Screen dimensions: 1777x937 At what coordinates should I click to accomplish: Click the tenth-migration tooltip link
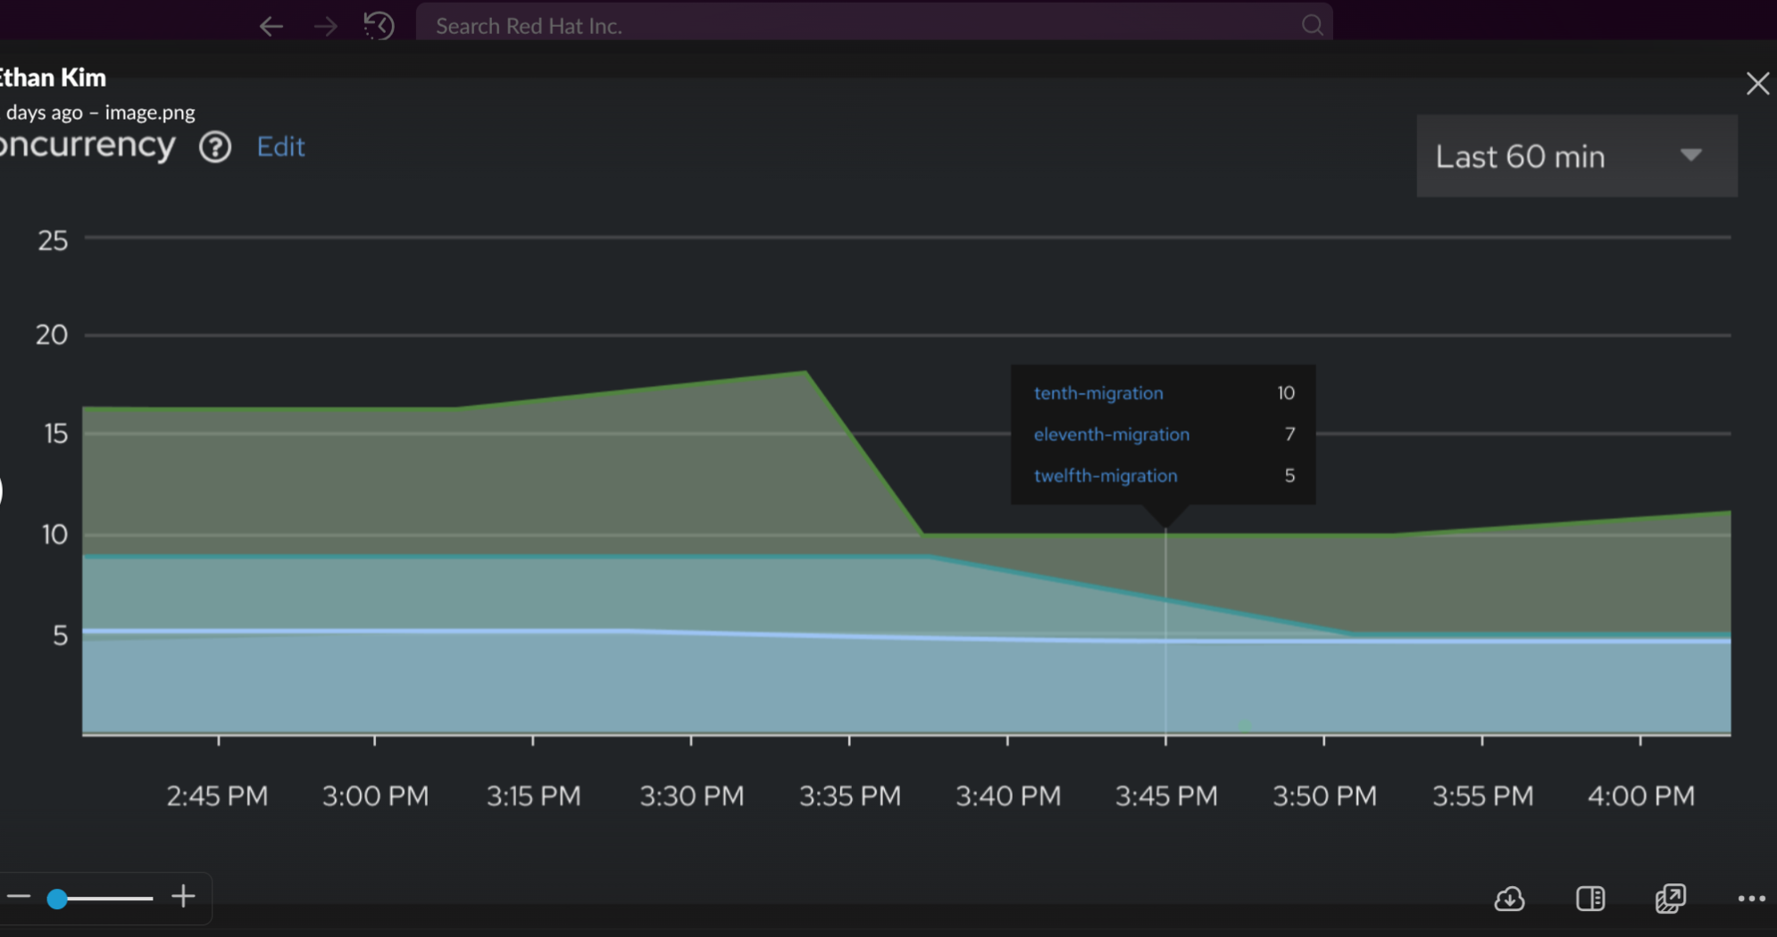(x=1098, y=393)
